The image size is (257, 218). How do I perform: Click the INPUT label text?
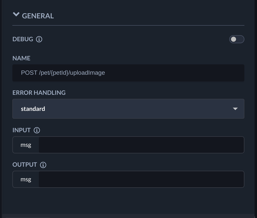[21, 130]
